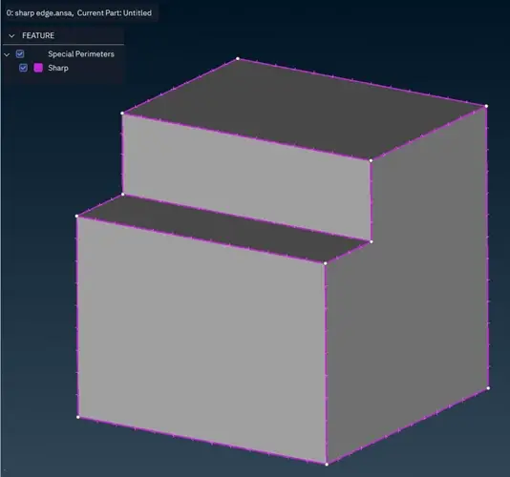Viewport: 510px width, 477px height.
Task: Select the Special Perimeters label
Action: (x=81, y=54)
